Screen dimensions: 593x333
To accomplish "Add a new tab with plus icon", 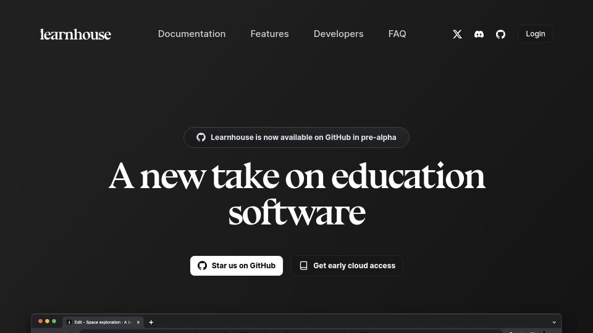I will [x=151, y=322].
